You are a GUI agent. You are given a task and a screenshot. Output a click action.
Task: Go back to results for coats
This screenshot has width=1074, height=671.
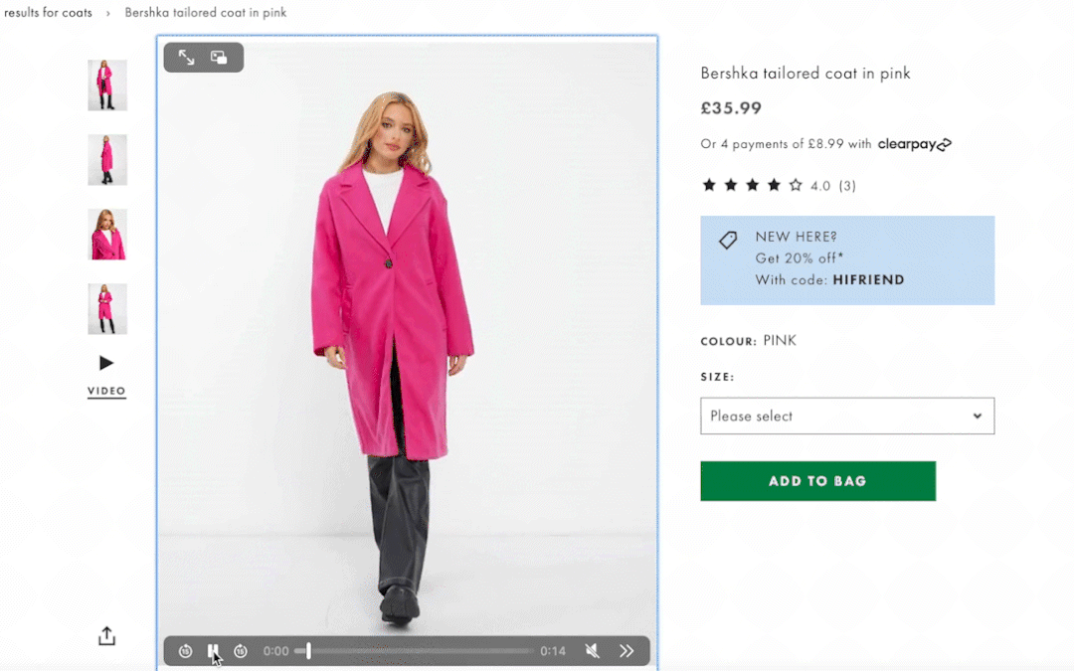(x=47, y=12)
